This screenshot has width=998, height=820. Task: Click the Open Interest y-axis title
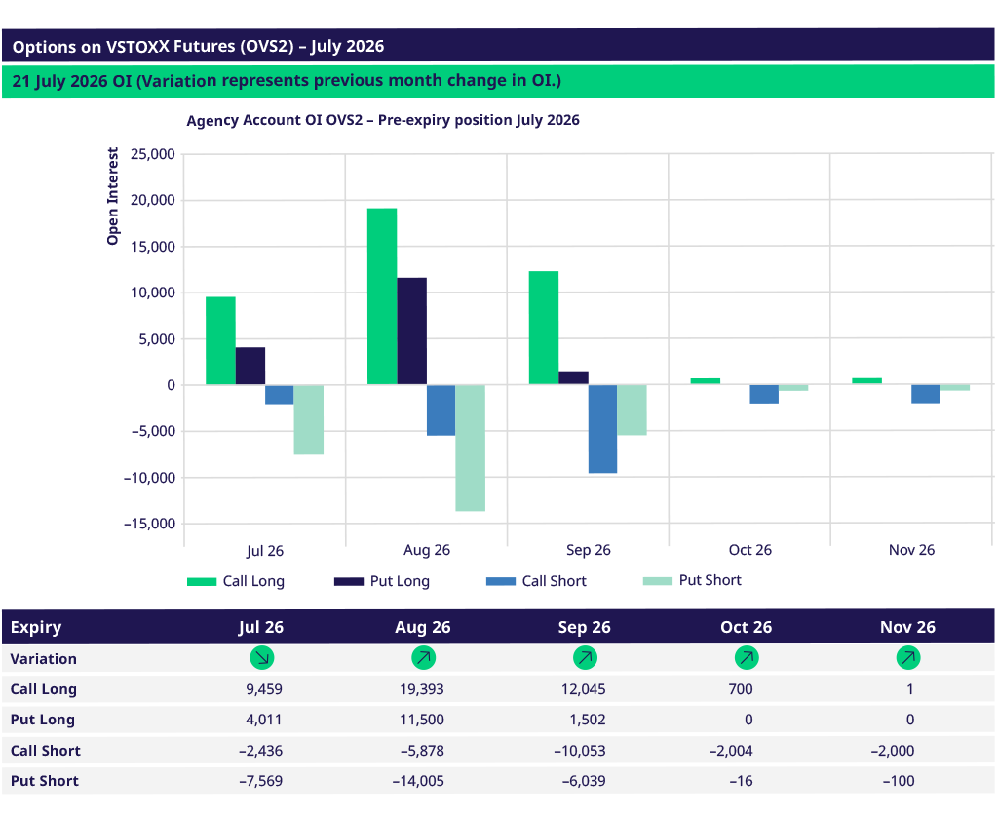point(113,196)
